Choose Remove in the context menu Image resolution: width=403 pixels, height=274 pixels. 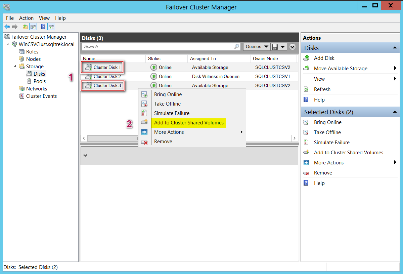(x=163, y=142)
